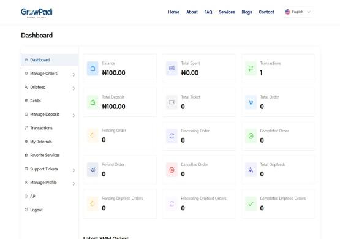This screenshot has width=340, height=239.
Task: Click the Refills sidebar icon
Action: 26,101
